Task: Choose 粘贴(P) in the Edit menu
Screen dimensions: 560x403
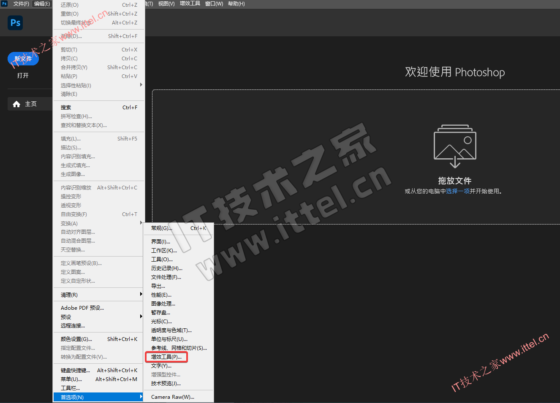Action: [x=99, y=76]
